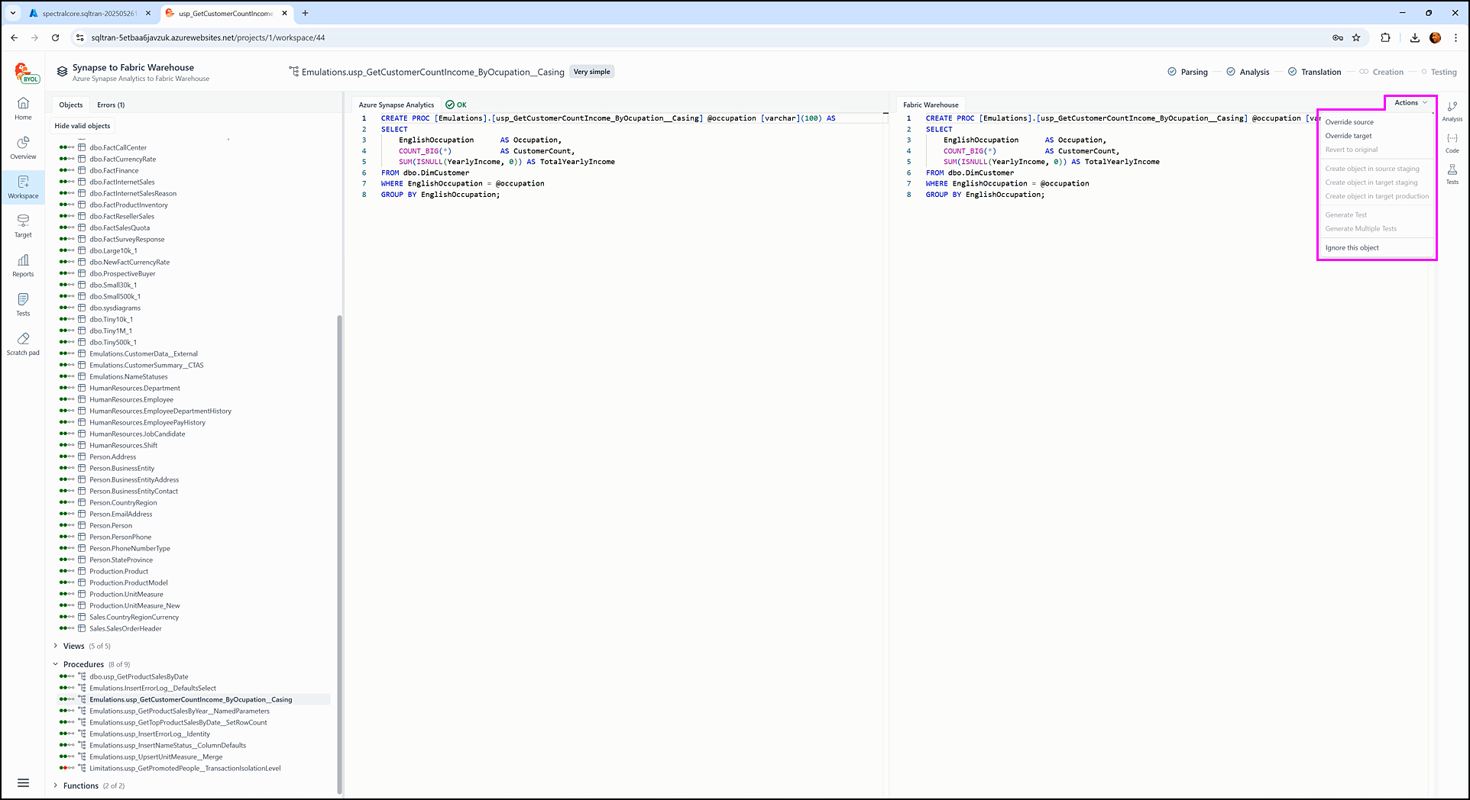The image size is (1470, 800).
Task: Switch to the Errors (1) tab
Action: point(111,105)
